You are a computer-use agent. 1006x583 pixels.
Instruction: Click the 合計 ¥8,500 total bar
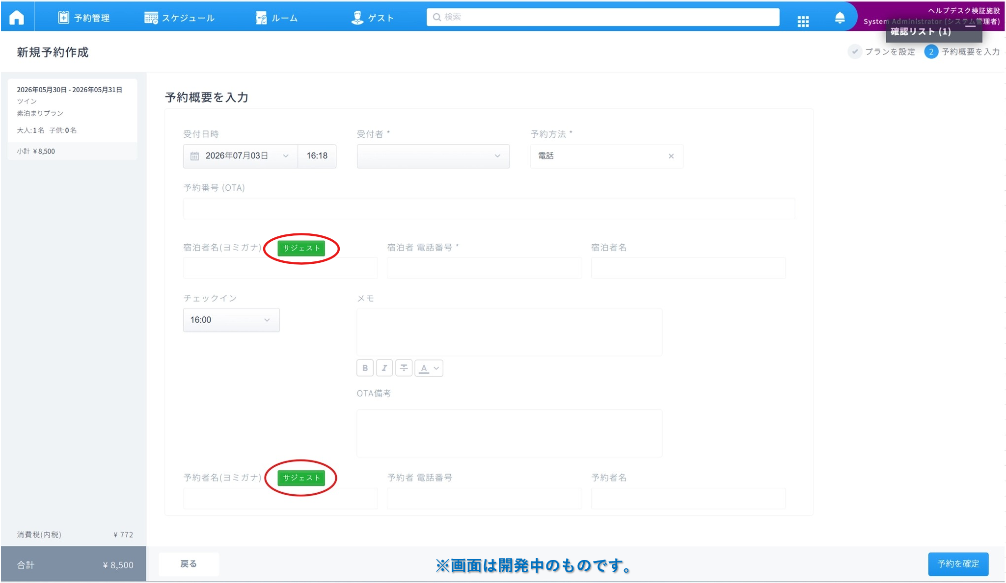coord(74,564)
